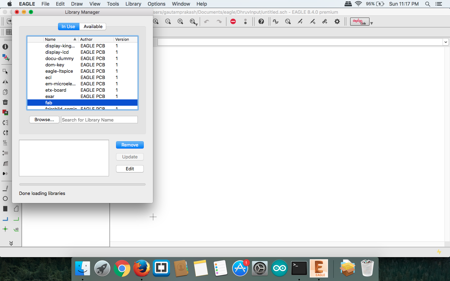
Task: Click the red Stop command icon
Action: click(233, 21)
